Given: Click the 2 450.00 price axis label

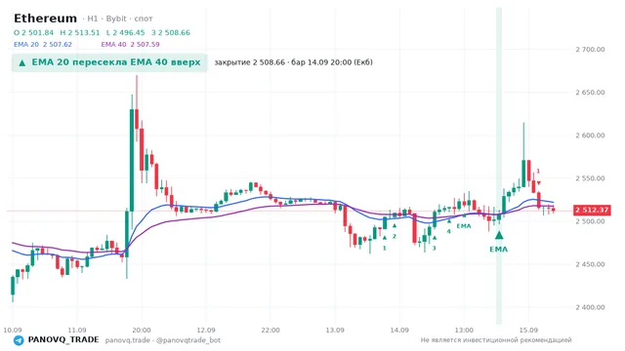Looking at the screenshot, I should pyautogui.click(x=590, y=264).
